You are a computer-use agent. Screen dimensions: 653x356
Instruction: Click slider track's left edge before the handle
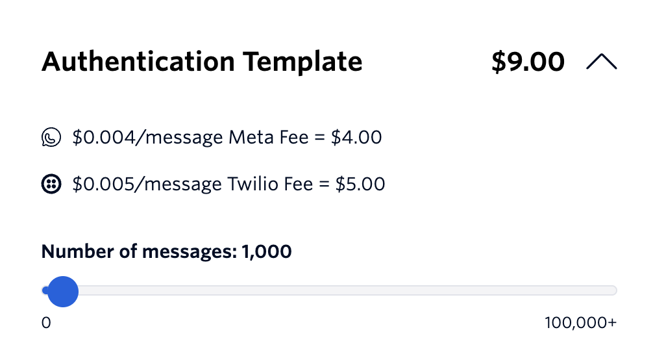pyautogui.click(x=44, y=290)
